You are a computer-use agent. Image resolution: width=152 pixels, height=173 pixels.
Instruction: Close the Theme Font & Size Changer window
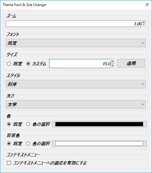[147, 5]
